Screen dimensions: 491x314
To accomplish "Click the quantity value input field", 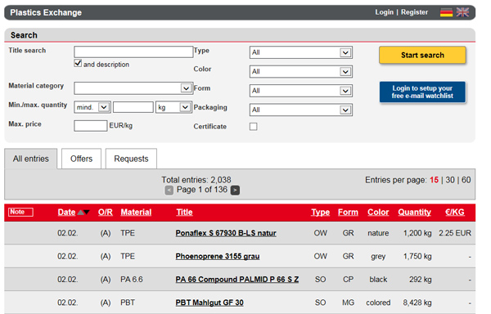I will [133, 107].
